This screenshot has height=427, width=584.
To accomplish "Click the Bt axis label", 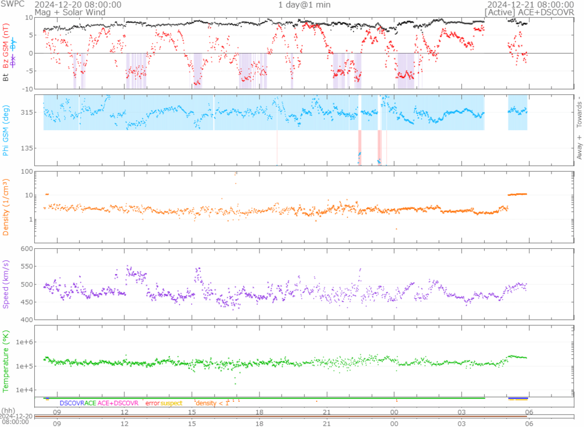I will point(6,77).
